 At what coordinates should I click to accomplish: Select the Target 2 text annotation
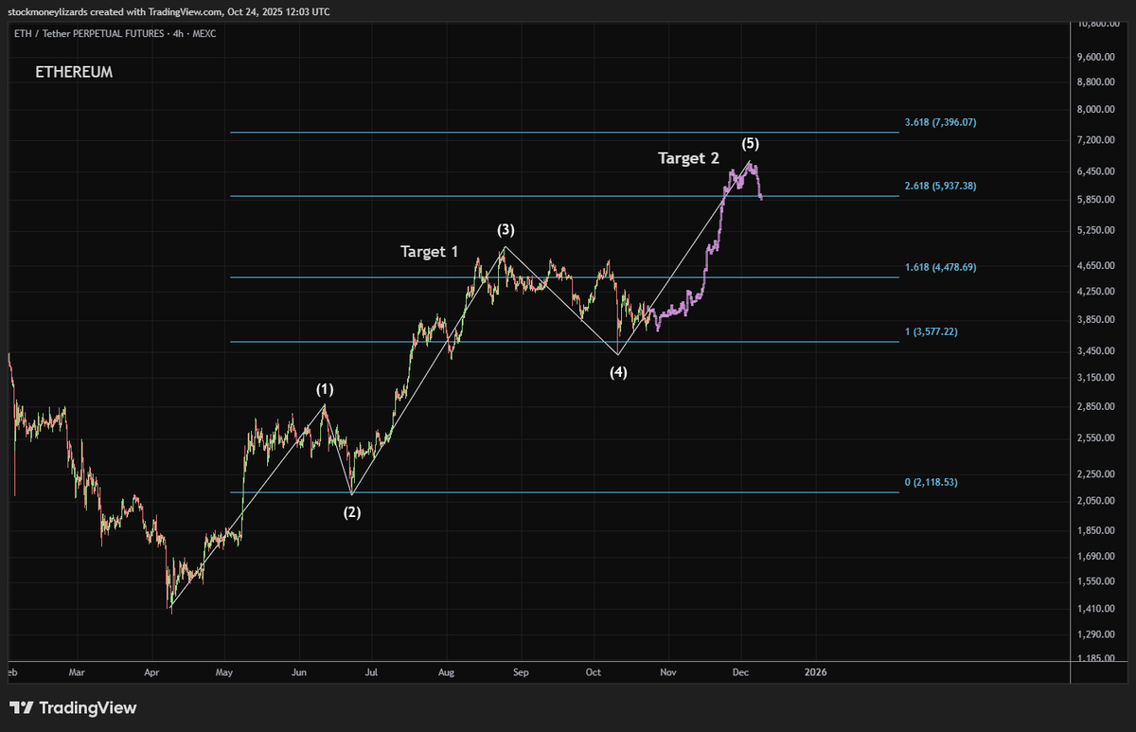687,158
